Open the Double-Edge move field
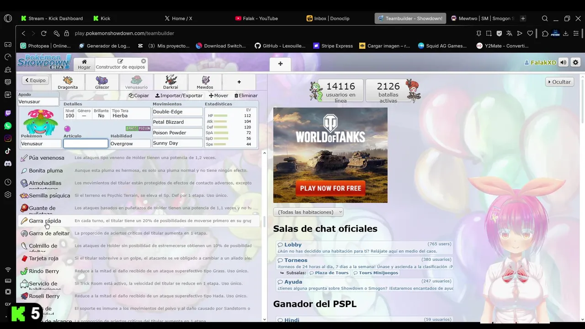This screenshot has height=329, width=585. 177,111
